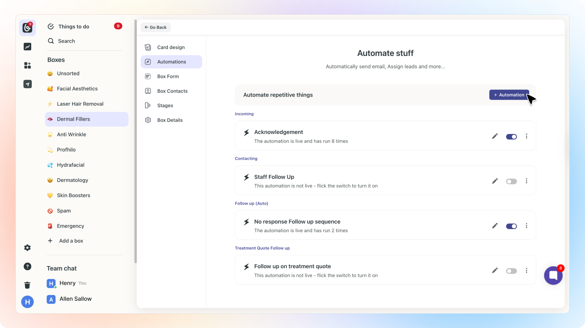Open the help question mark icon
This screenshot has height=328, width=585.
click(27, 266)
